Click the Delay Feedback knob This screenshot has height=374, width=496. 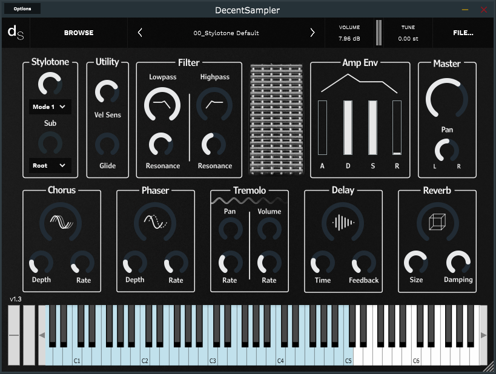[364, 263]
